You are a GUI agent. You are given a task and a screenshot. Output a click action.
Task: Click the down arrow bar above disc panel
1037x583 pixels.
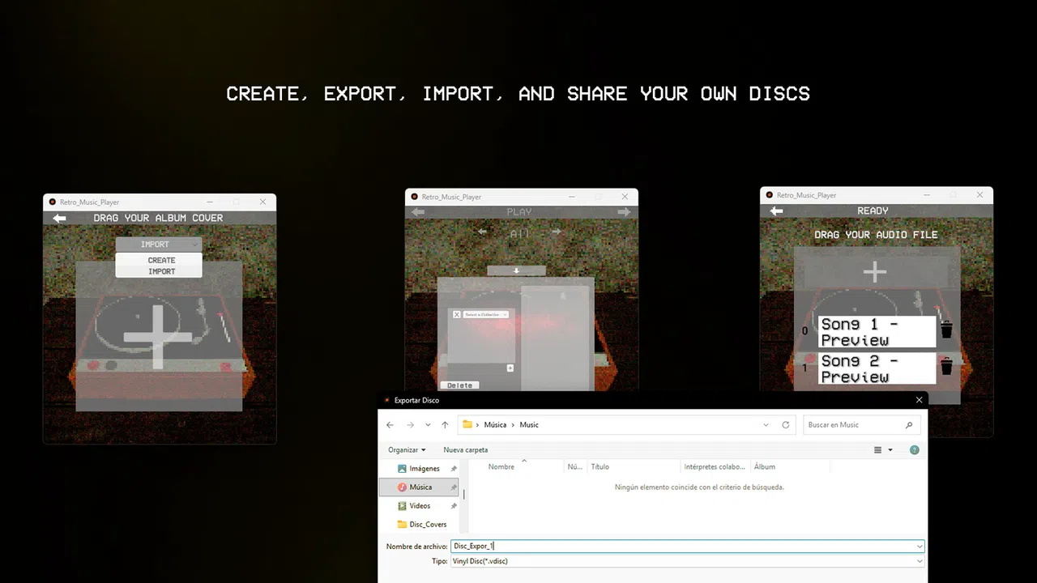tap(516, 270)
